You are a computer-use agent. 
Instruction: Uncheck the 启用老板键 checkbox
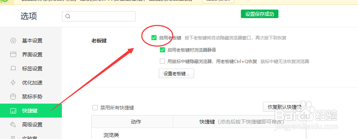pos(154,38)
